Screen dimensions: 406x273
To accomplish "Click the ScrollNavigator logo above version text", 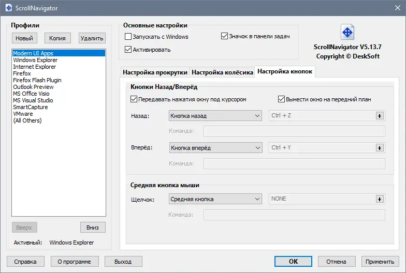I will tap(347, 32).
